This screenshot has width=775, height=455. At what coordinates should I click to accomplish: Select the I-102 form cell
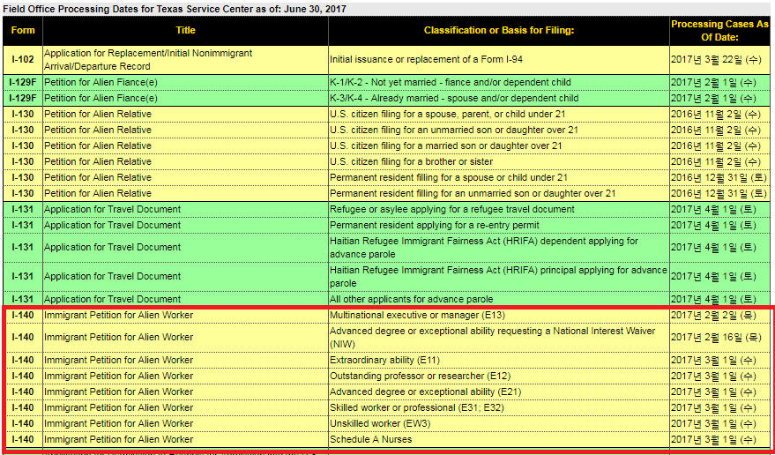click(x=23, y=59)
